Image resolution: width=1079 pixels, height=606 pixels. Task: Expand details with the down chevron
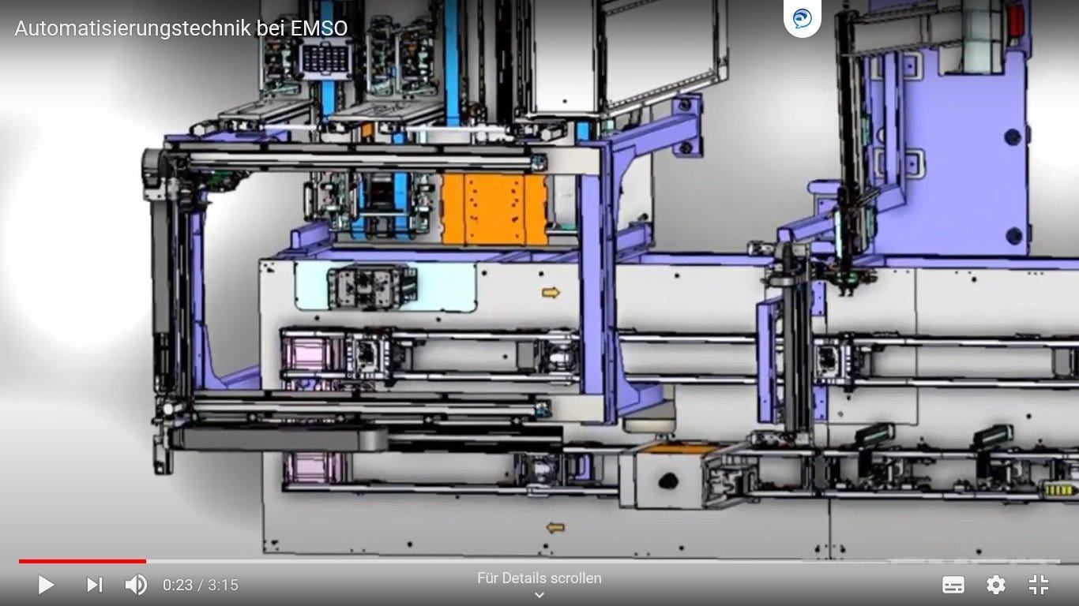pyautogui.click(x=539, y=596)
